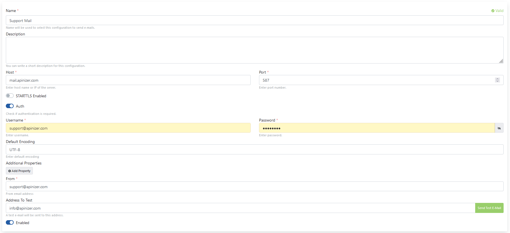Focus the Description text area
Image resolution: width=510 pixels, height=233 pixels.
255,50
